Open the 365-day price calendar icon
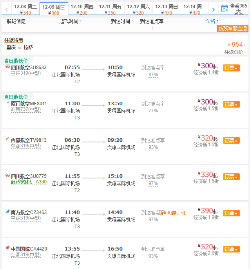250x269 pixels. (x=224, y=8)
